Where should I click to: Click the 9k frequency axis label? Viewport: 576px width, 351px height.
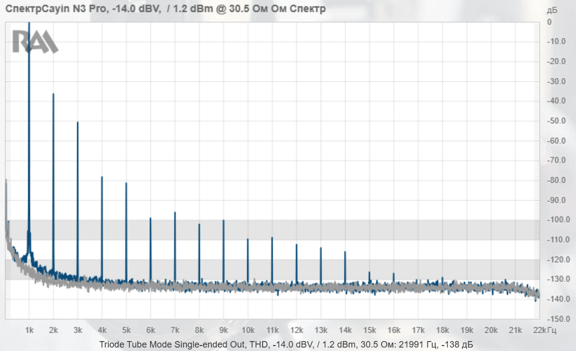click(x=223, y=330)
